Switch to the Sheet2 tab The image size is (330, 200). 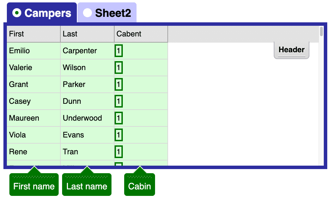(106, 13)
